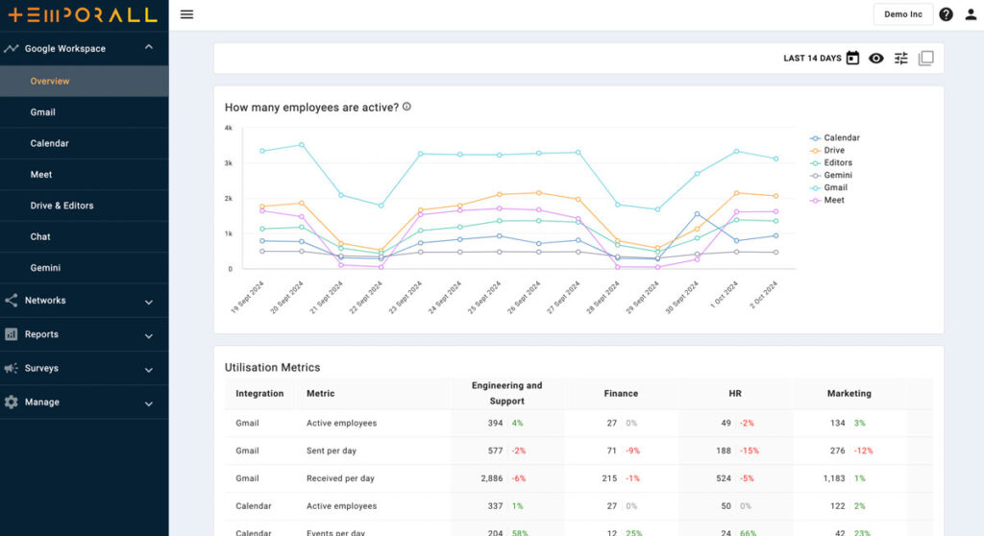
Task: Click the 276 Marketing sent per day value
Action: pos(838,451)
